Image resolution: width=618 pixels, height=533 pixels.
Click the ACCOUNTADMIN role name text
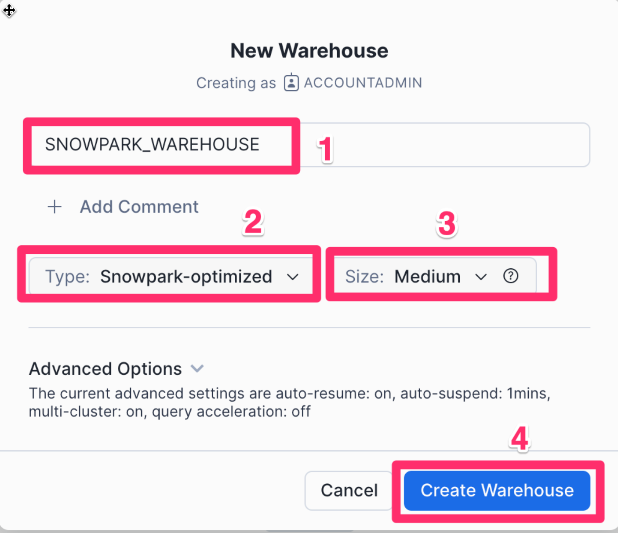click(x=363, y=83)
